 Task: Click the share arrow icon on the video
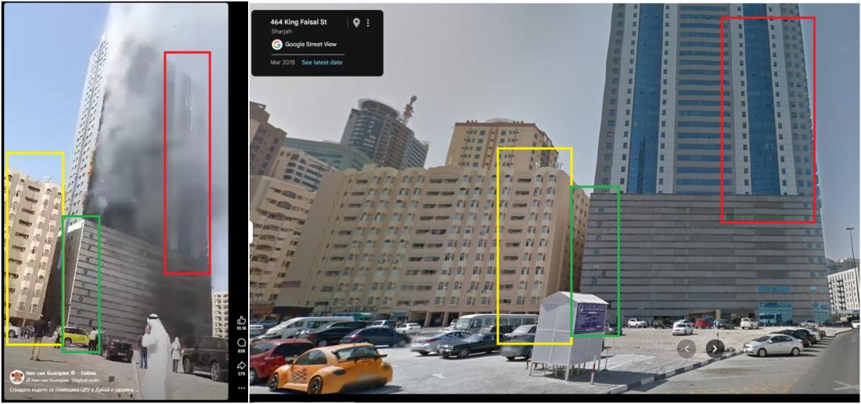click(x=241, y=365)
